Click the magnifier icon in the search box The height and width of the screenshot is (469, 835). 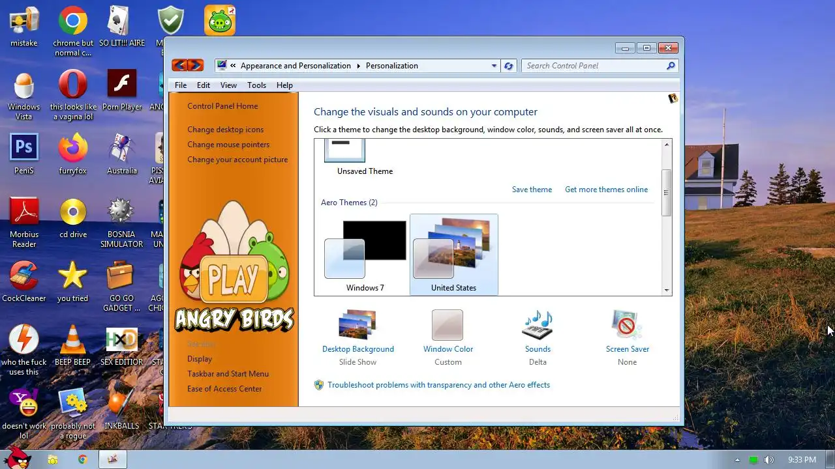click(x=671, y=66)
